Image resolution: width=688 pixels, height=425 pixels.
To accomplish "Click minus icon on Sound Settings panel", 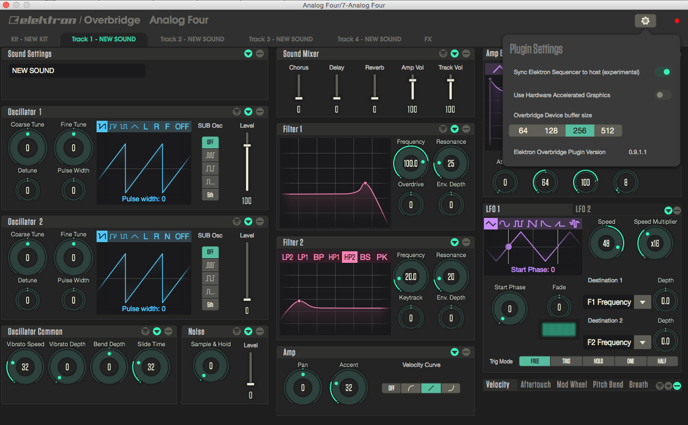I will (x=260, y=53).
